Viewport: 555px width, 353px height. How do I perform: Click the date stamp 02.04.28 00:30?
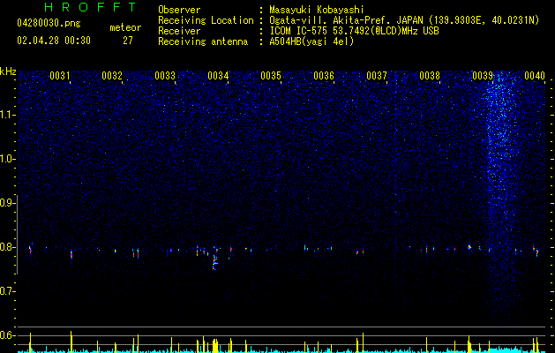54,41
